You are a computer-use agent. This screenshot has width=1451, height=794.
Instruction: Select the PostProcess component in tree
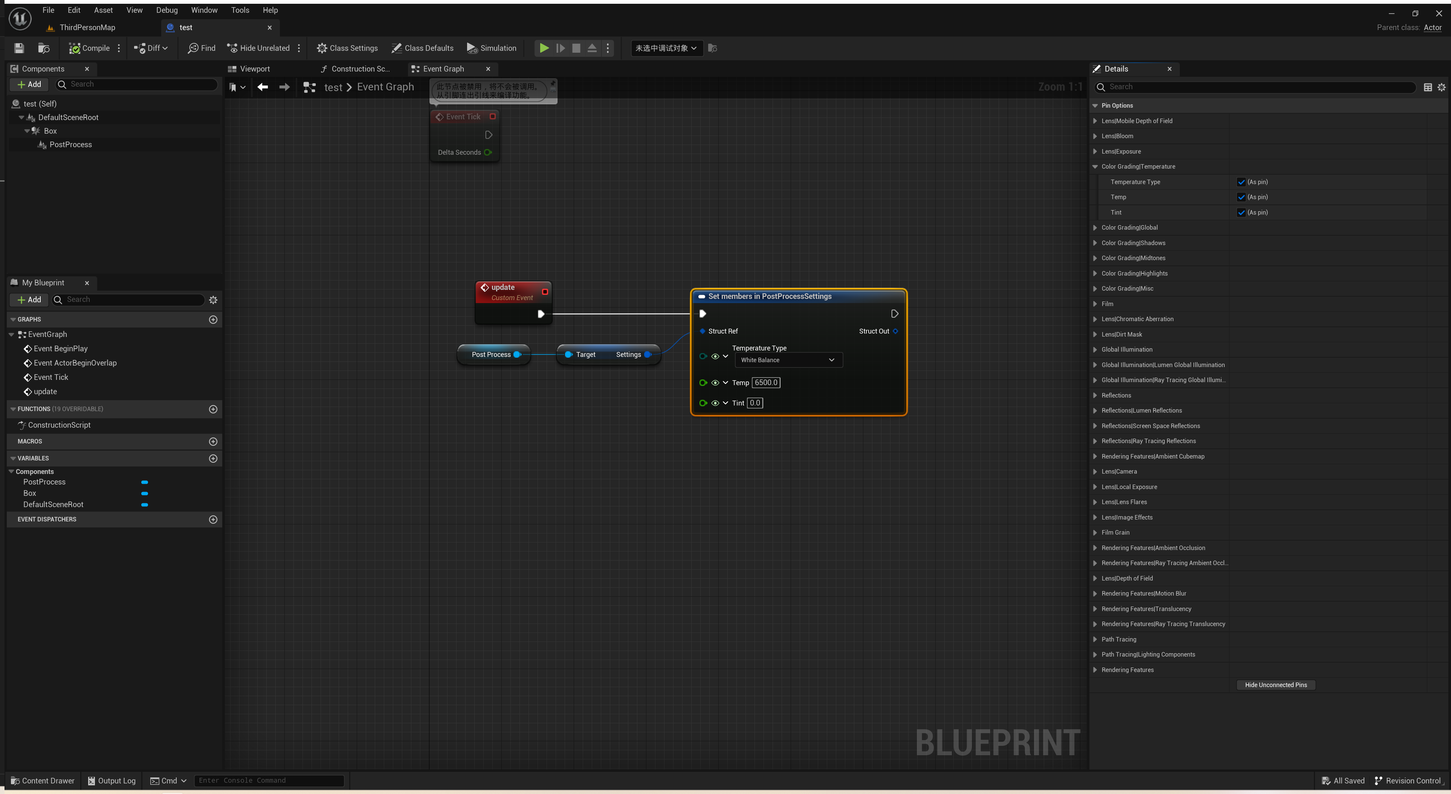point(70,145)
